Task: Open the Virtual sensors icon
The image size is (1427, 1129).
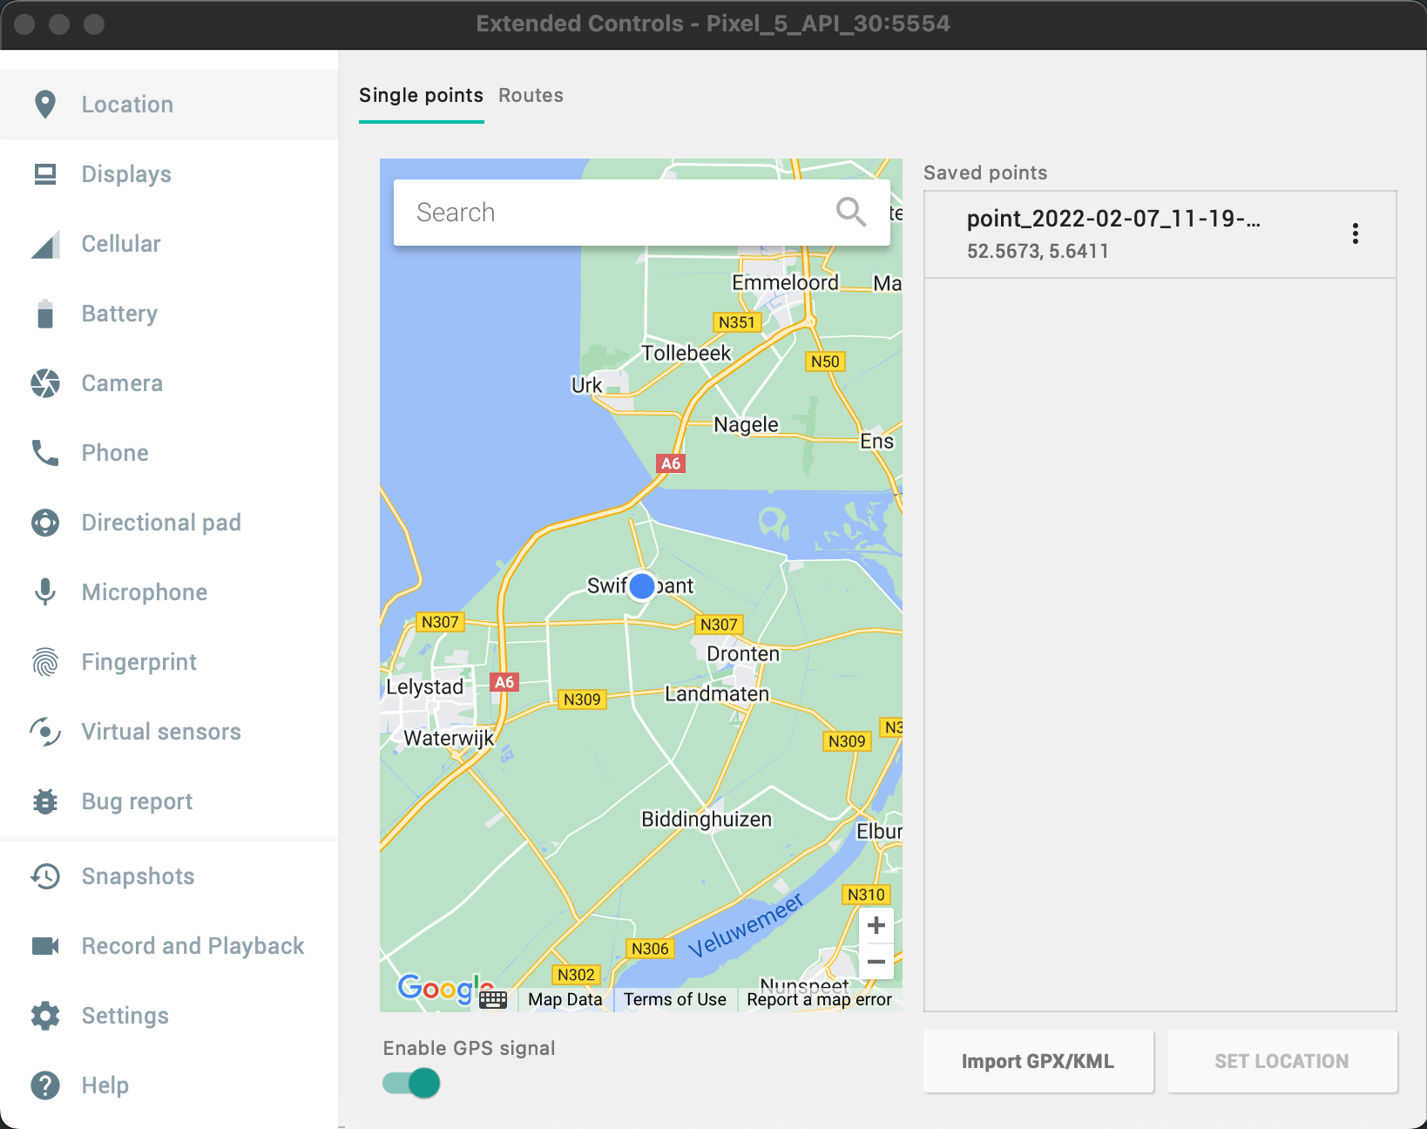Action: tap(44, 732)
